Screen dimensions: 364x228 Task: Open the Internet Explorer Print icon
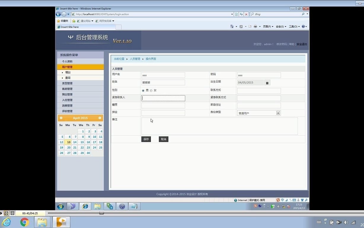(256, 26)
